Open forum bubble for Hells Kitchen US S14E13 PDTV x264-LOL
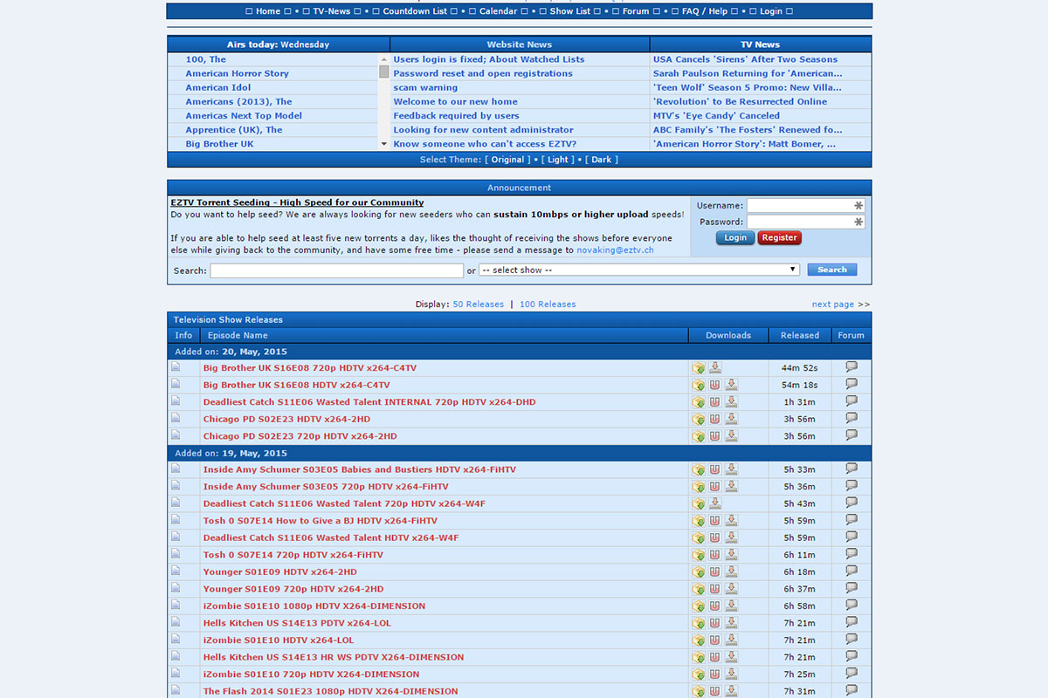Image resolution: width=1048 pixels, height=698 pixels. (851, 622)
